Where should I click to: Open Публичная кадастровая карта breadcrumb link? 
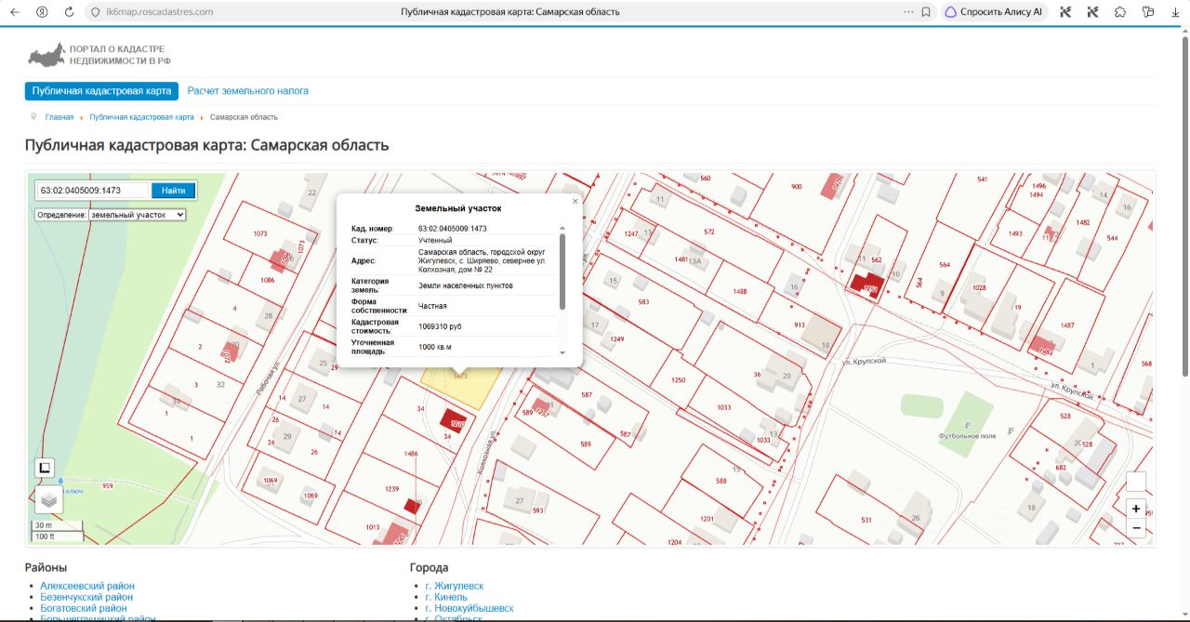pyautogui.click(x=142, y=117)
